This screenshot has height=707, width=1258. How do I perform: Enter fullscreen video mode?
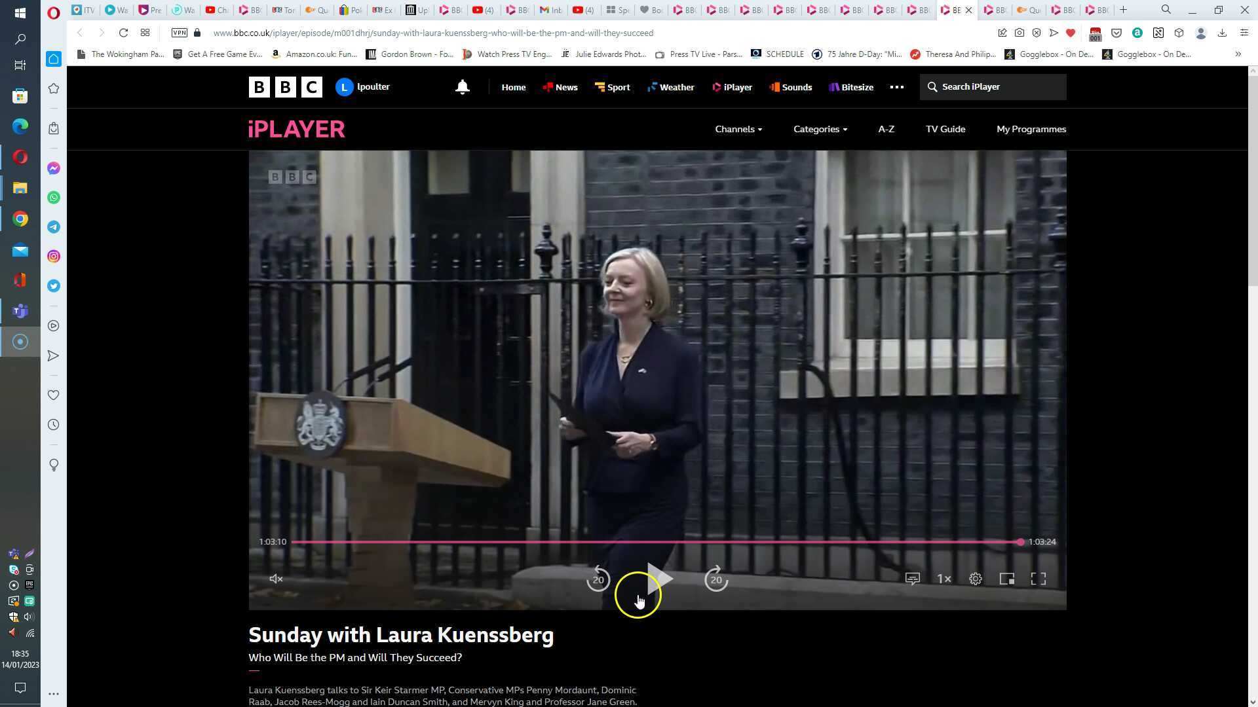coord(1038,579)
